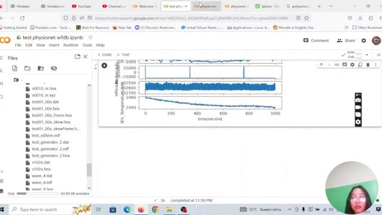
Task: Select file v102s.dat
Action: coord(41,162)
